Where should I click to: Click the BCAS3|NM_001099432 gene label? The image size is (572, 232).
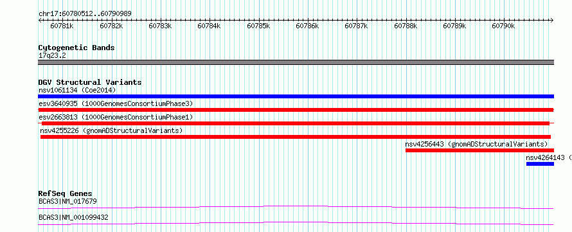click(73, 218)
